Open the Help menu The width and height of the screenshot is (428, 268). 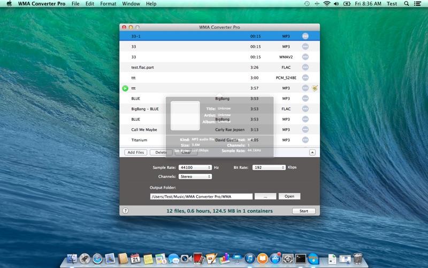(x=151, y=4)
